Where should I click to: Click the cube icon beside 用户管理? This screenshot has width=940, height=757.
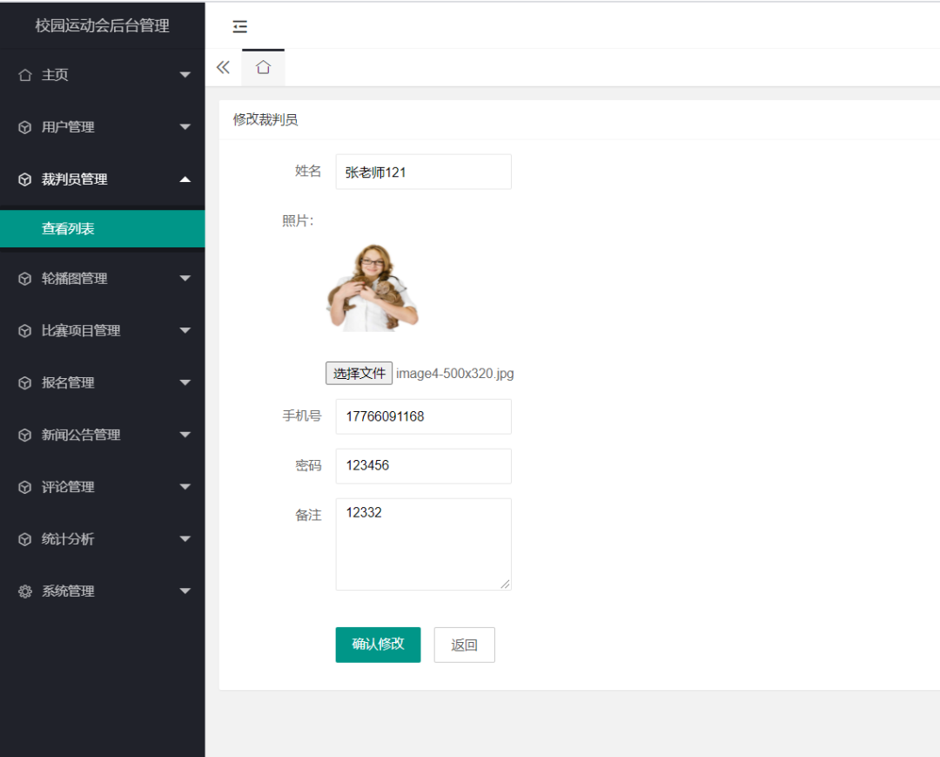24,127
